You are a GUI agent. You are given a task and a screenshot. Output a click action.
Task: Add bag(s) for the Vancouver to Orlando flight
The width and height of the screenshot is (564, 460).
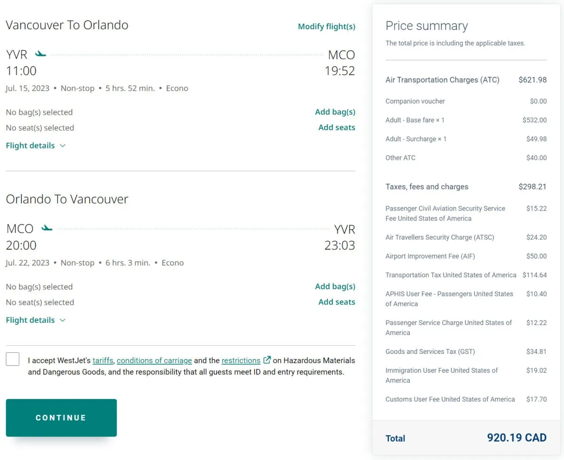tap(335, 112)
